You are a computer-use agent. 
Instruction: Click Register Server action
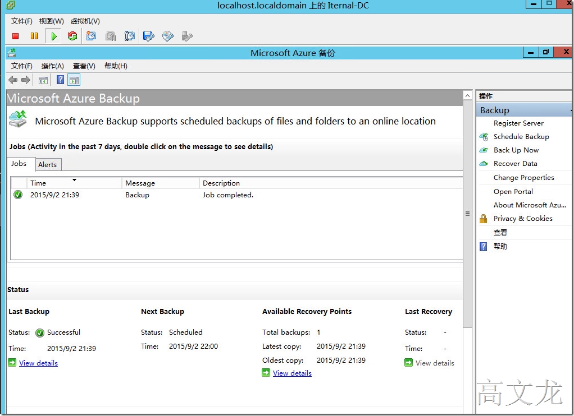coord(518,123)
